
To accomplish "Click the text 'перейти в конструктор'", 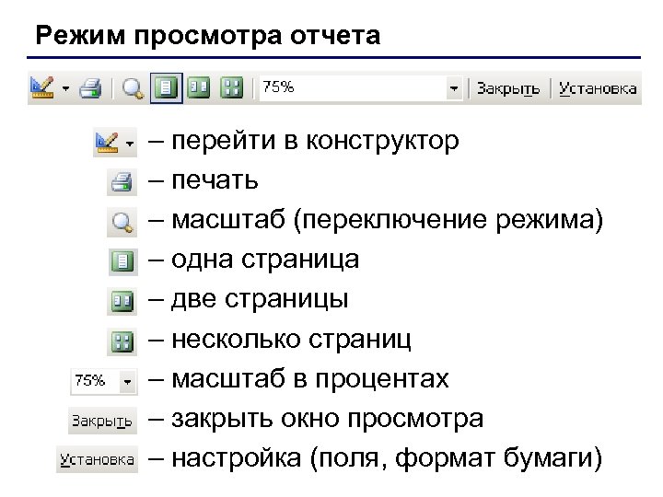I will pyautogui.click(x=315, y=141).
